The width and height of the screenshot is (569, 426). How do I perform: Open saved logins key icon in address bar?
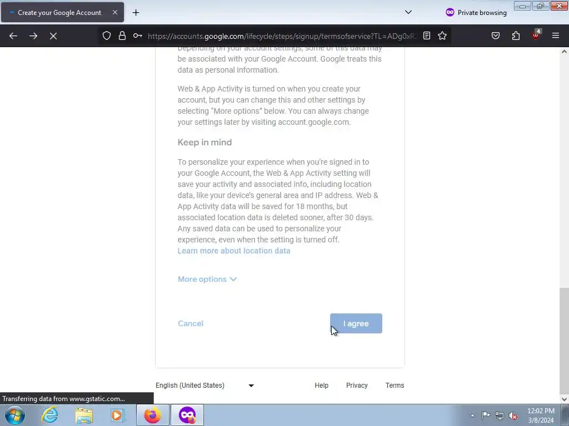(138, 36)
